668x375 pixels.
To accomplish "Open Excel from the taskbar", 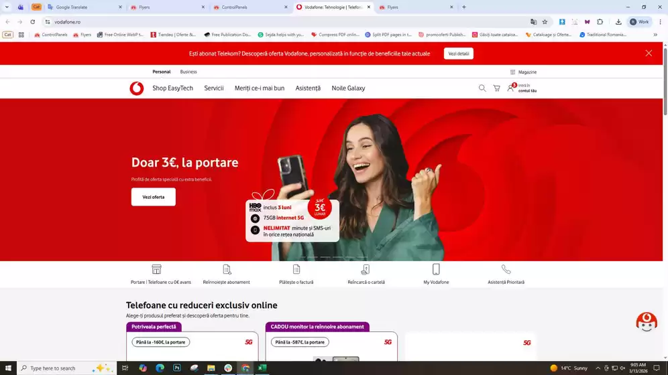I will (262, 368).
